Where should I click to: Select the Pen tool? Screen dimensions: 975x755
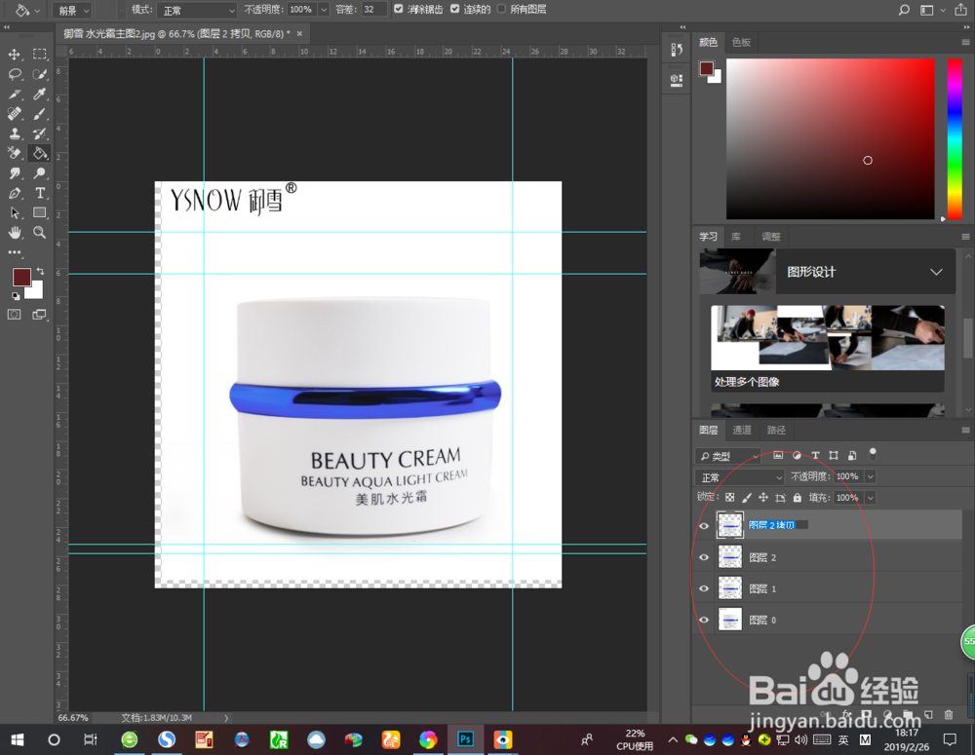[x=15, y=193]
